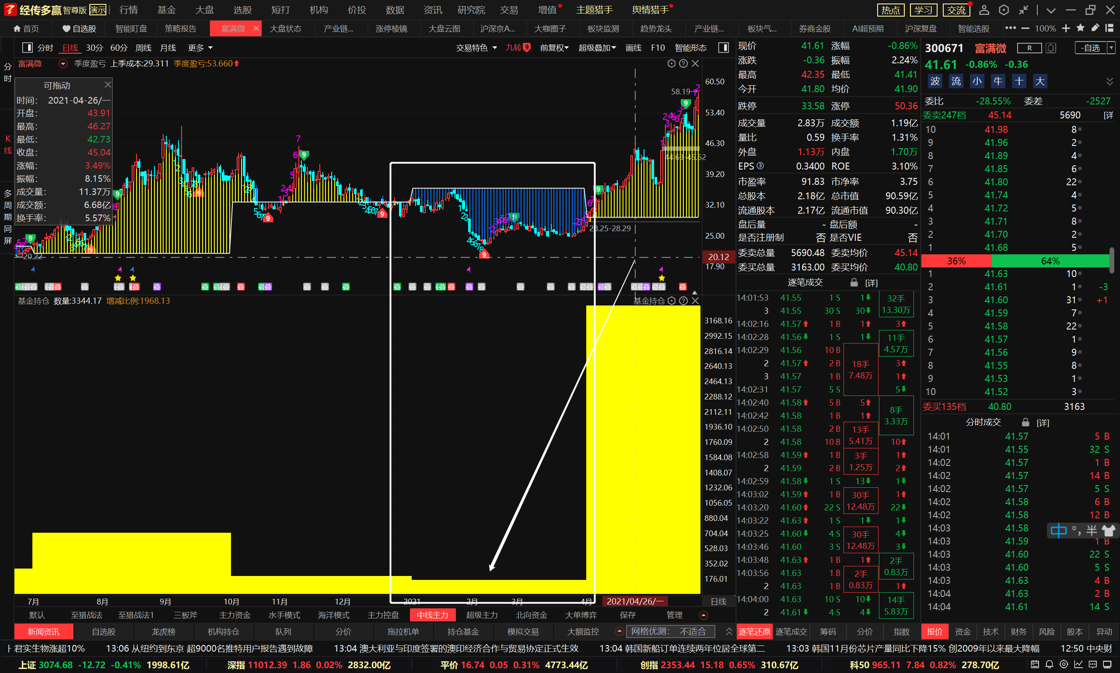Click the price alert bell icon beside 富满微
The width and height of the screenshot is (1120, 673).
1050,48
